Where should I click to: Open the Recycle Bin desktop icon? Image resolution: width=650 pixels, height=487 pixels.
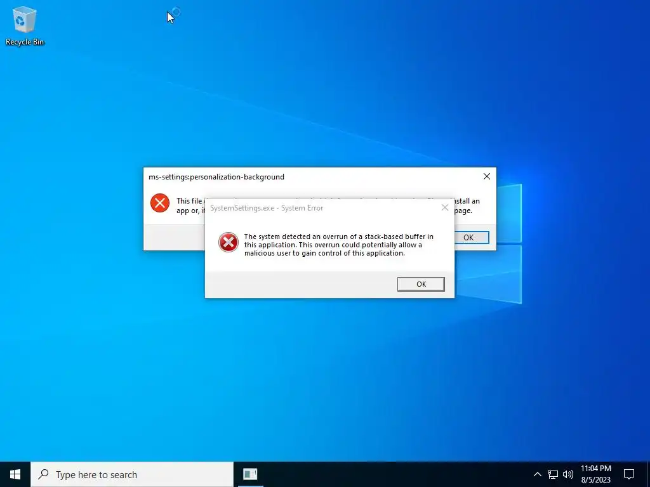[24, 26]
